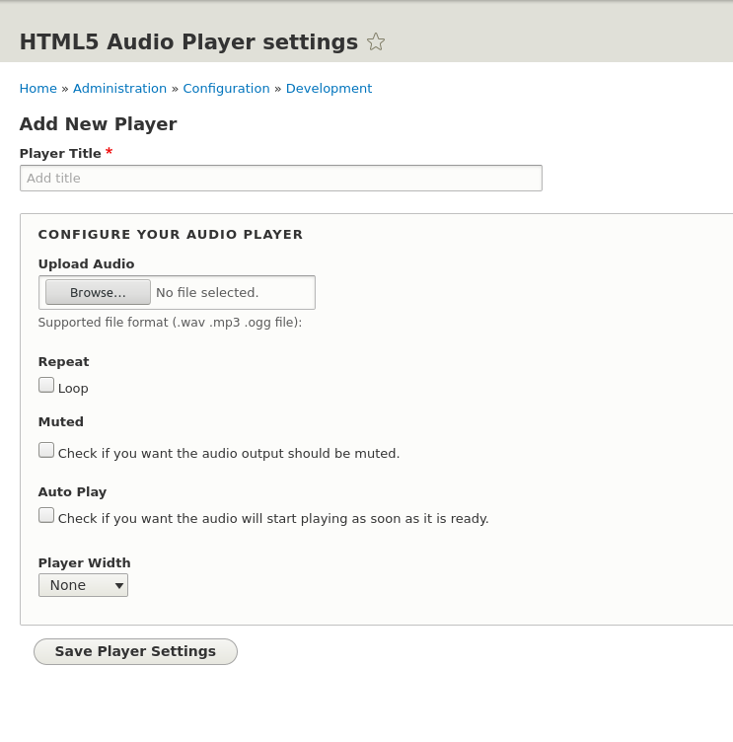Navigate to the Configuration breadcrumb
This screenshot has width=733, height=742.
226,89
